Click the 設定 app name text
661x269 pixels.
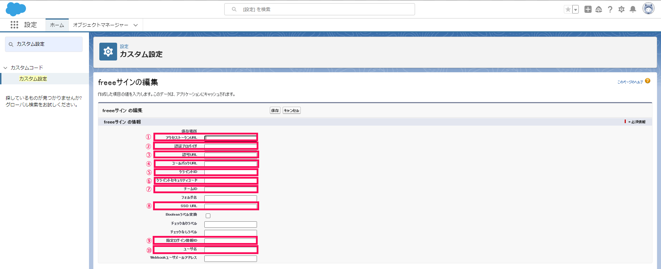31,25
